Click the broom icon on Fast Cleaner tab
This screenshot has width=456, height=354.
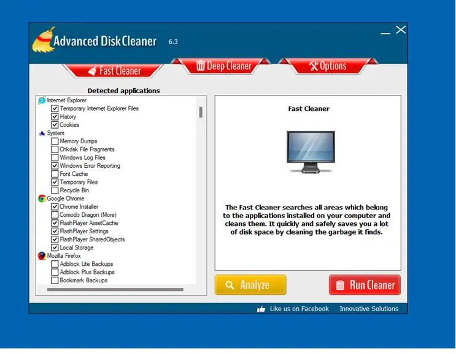point(92,71)
